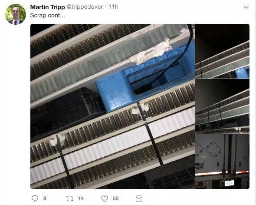Open the tweet options chevron menu

[x=246, y=7]
